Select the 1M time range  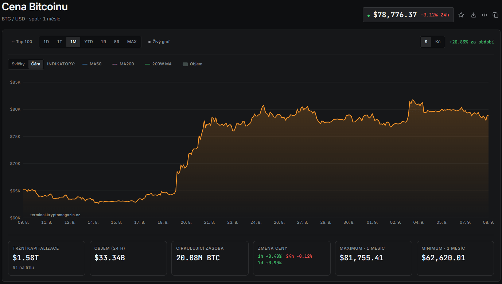[x=73, y=42]
